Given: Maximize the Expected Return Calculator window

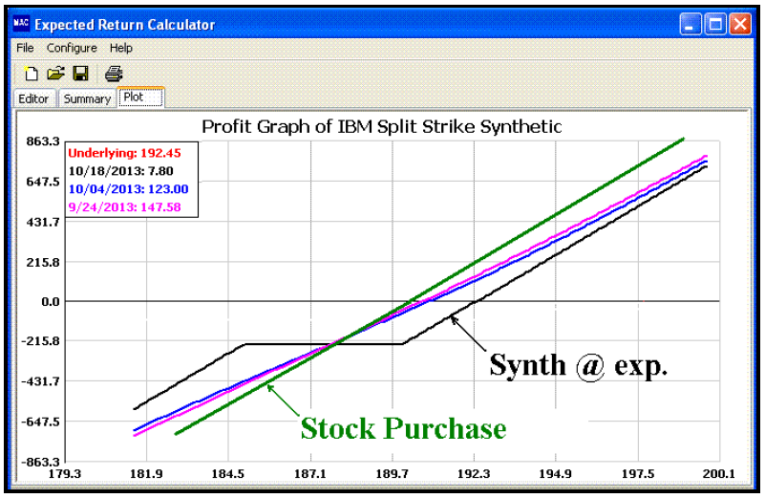Looking at the screenshot, I should [x=715, y=24].
